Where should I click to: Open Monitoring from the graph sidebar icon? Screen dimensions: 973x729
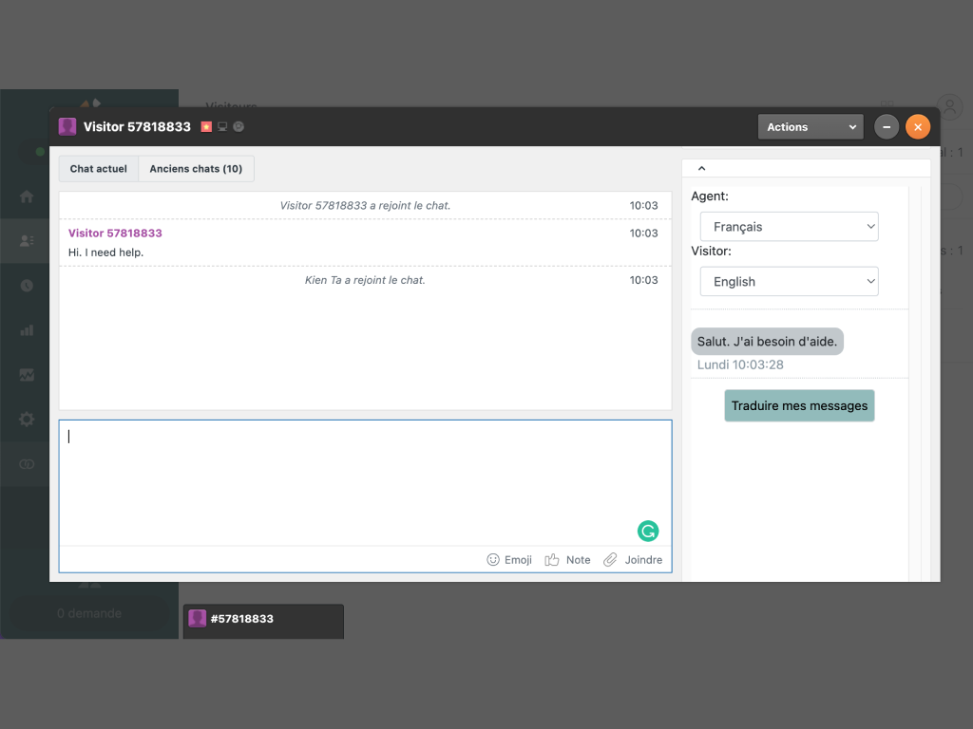pyautogui.click(x=27, y=374)
